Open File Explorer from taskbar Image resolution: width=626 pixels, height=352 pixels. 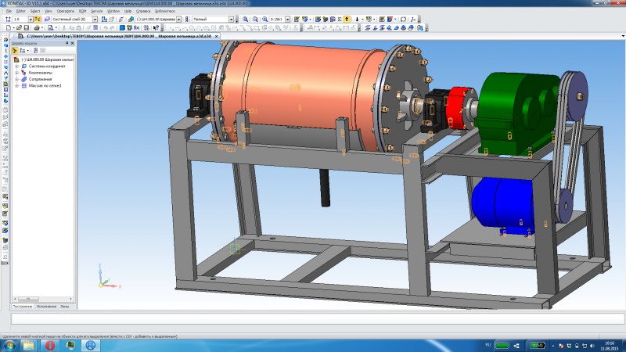tap(29, 346)
